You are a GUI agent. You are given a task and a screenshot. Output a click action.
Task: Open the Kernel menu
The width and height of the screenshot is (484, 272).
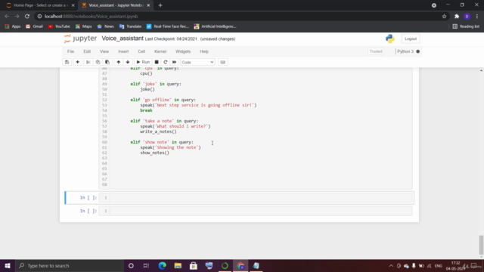click(160, 51)
